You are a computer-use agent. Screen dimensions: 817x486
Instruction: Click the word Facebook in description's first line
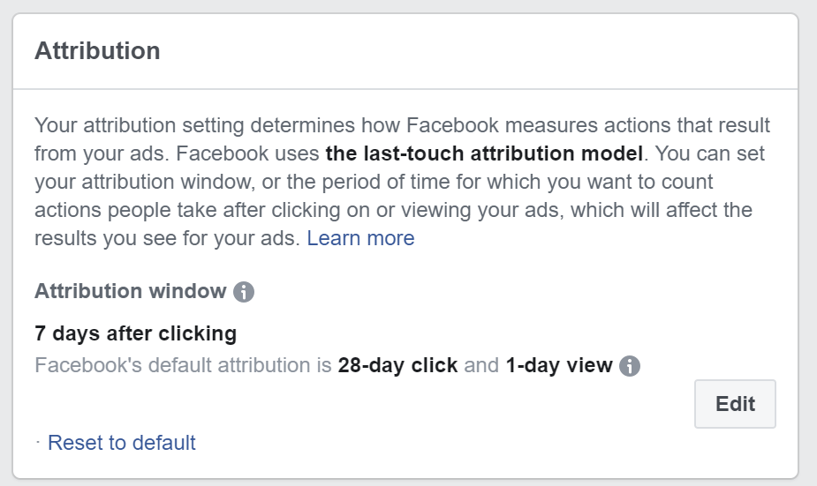click(452, 125)
